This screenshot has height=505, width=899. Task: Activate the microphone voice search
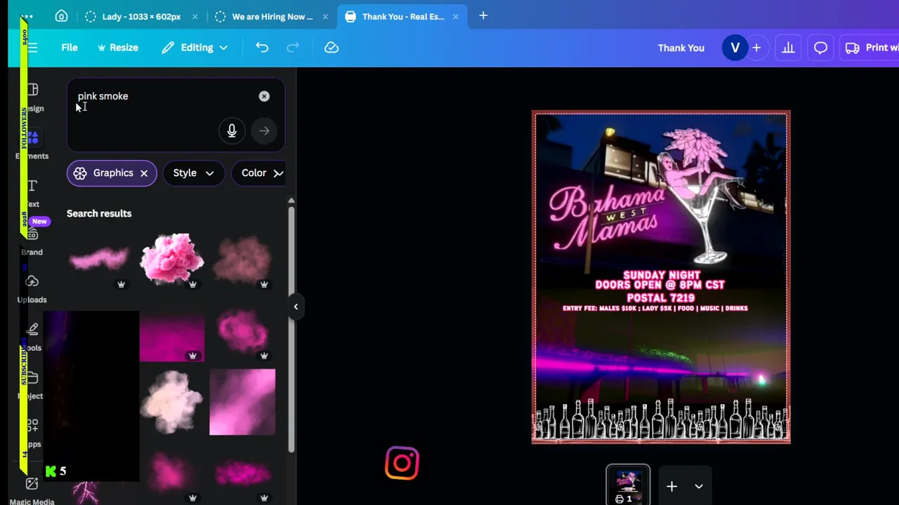(x=232, y=130)
